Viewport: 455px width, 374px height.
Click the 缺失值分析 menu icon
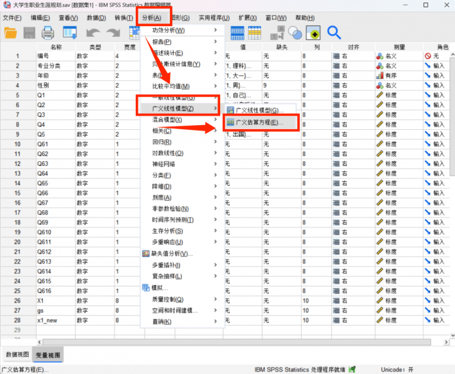point(146,254)
